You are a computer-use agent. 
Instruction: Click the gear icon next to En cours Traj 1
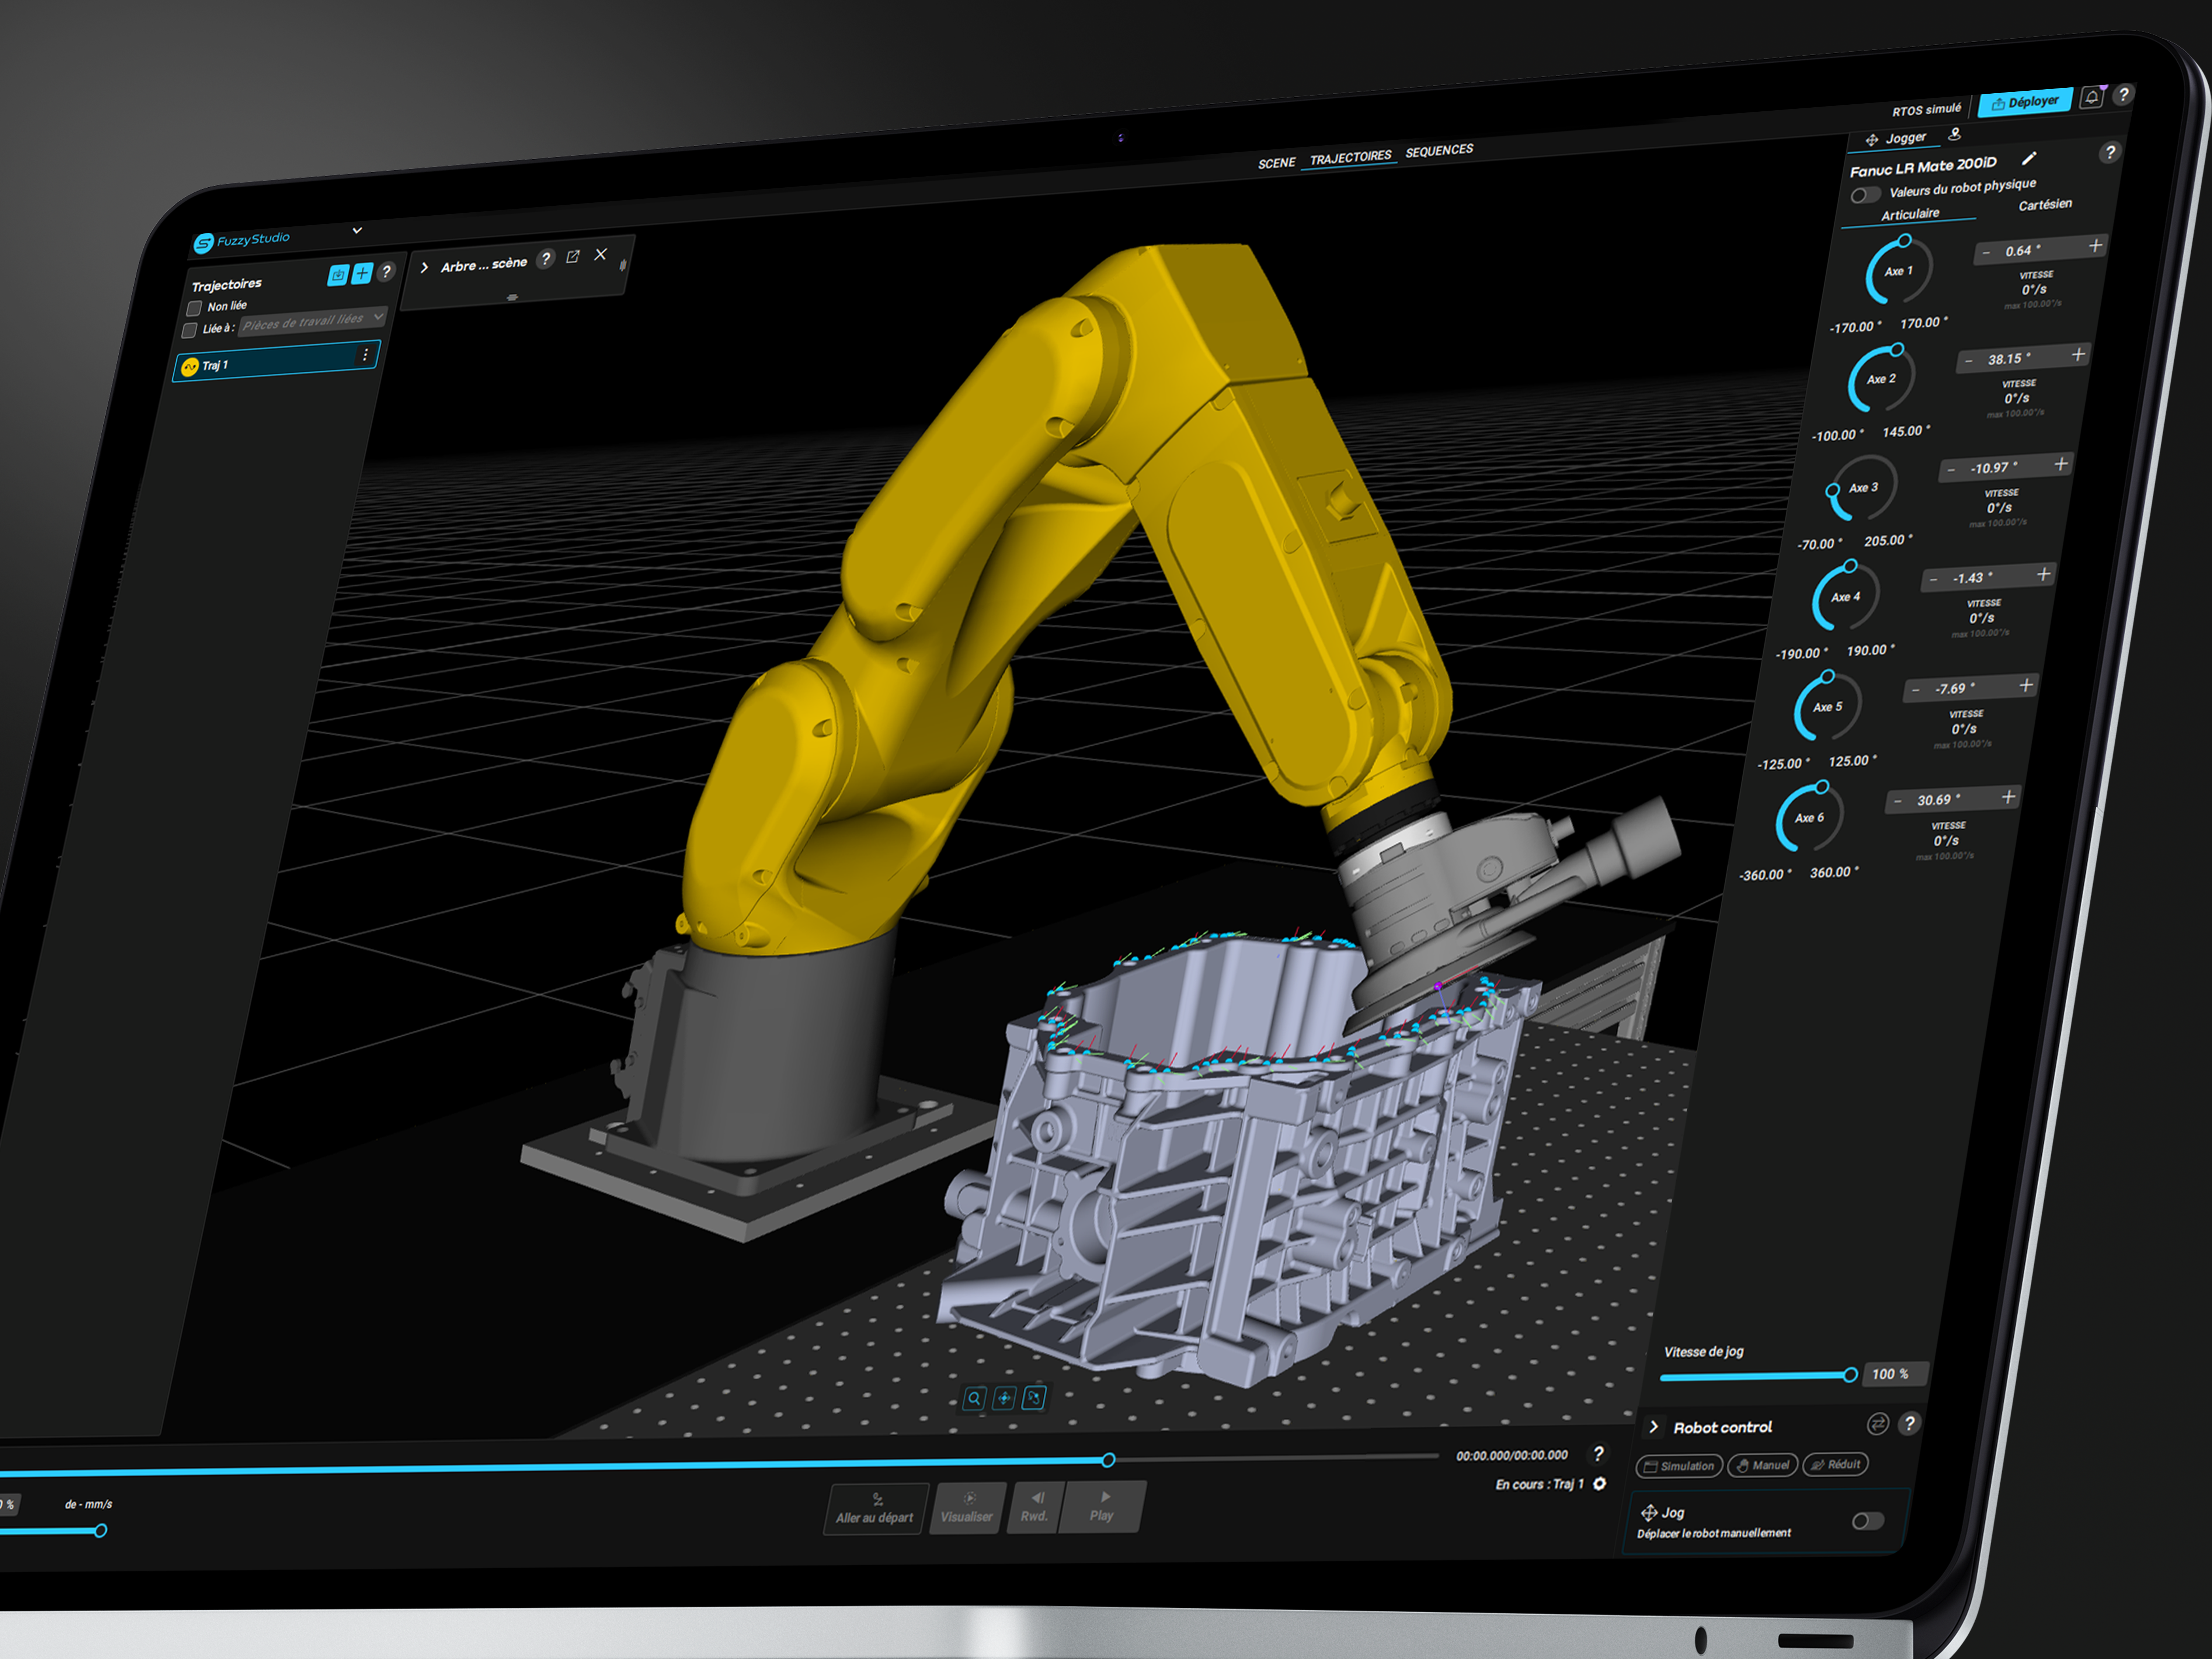pyautogui.click(x=1600, y=1483)
